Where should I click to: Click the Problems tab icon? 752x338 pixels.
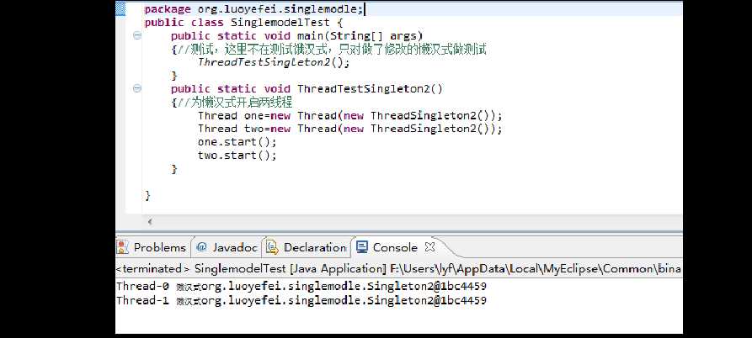pos(123,247)
